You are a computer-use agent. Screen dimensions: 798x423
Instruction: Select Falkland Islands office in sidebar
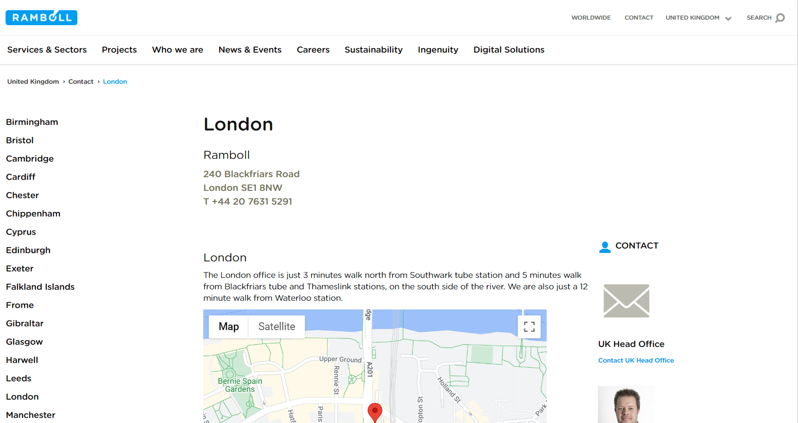[40, 287]
